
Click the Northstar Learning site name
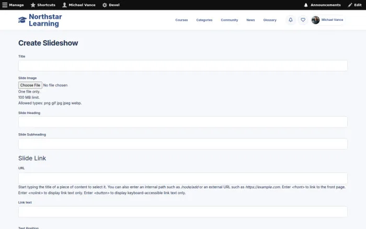(45, 20)
